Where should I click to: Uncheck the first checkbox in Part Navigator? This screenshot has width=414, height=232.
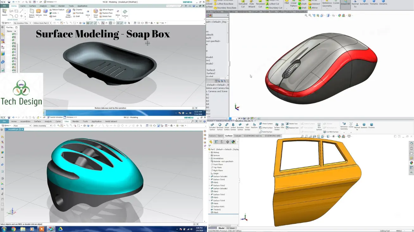pos(13,34)
